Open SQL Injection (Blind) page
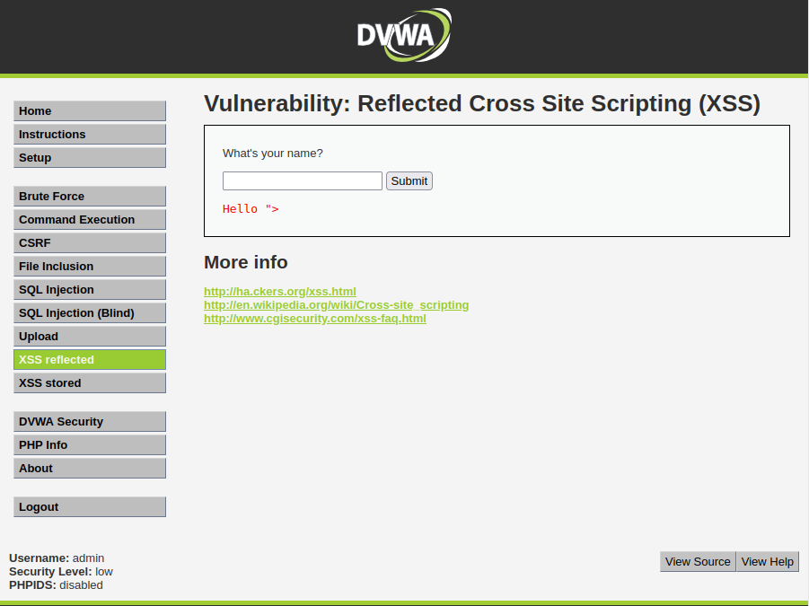Image resolution: width=809 pixels, height=606 pixels. (90, 312)
